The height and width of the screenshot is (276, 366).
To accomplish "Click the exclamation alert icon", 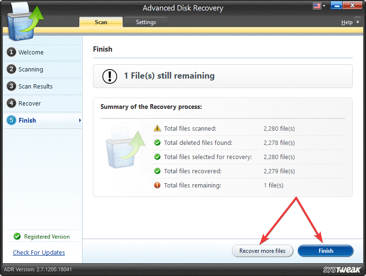I will pyautogui.click(x=110, y=76).
